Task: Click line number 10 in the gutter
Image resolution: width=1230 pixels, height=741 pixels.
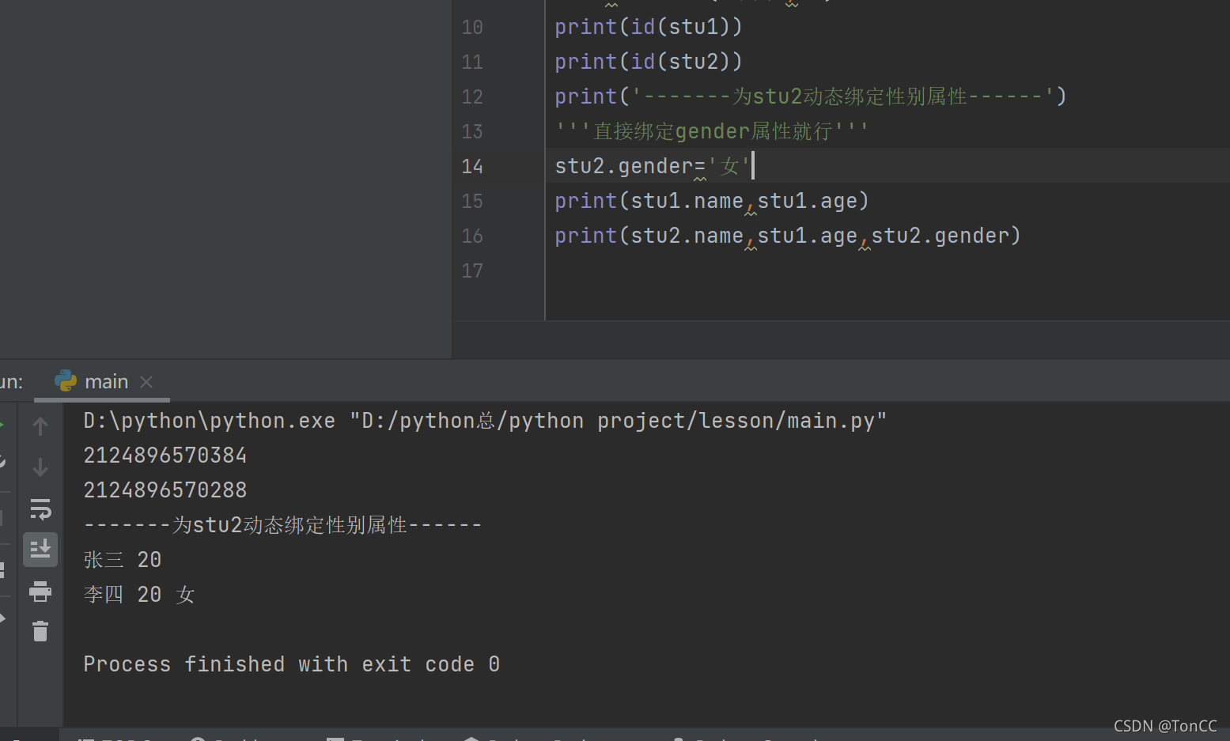Action: [472, 28]
